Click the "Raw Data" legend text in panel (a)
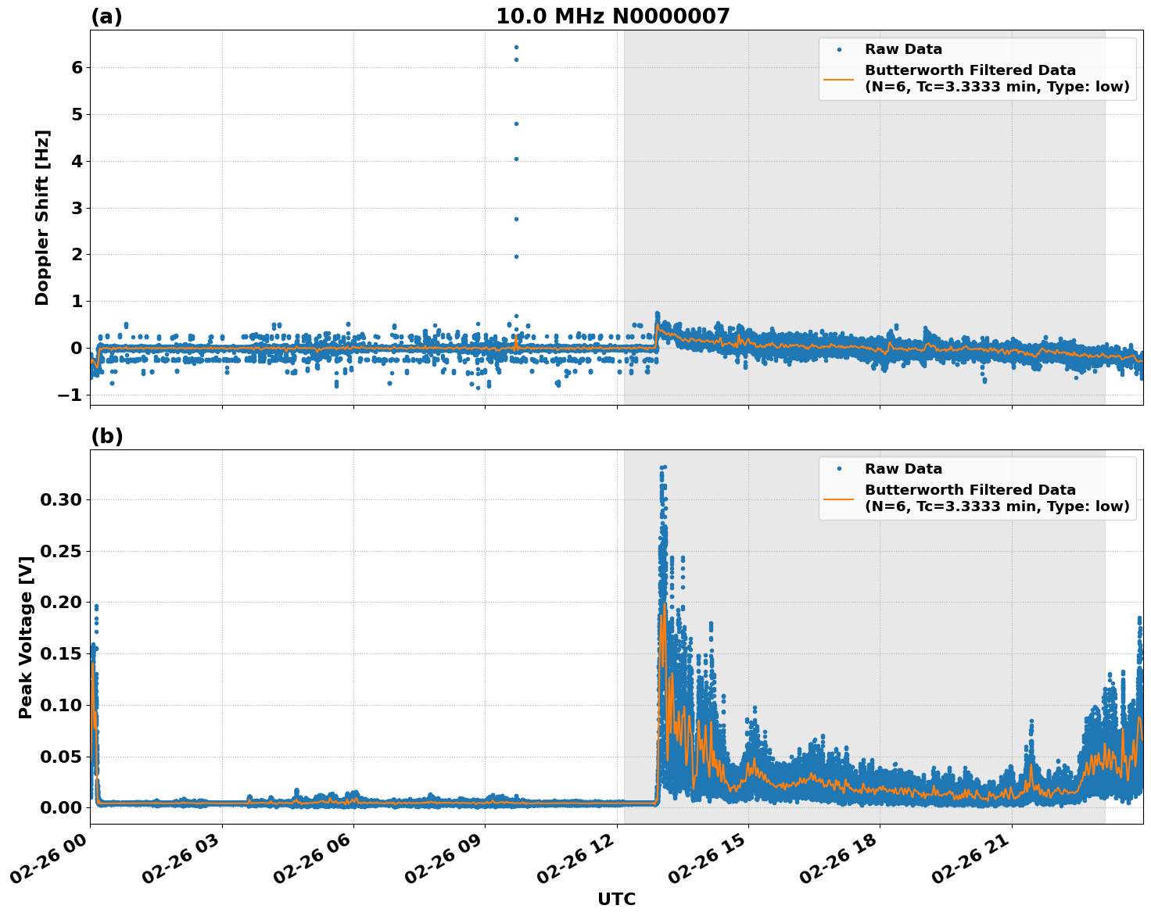 click(x=903, y=50)
